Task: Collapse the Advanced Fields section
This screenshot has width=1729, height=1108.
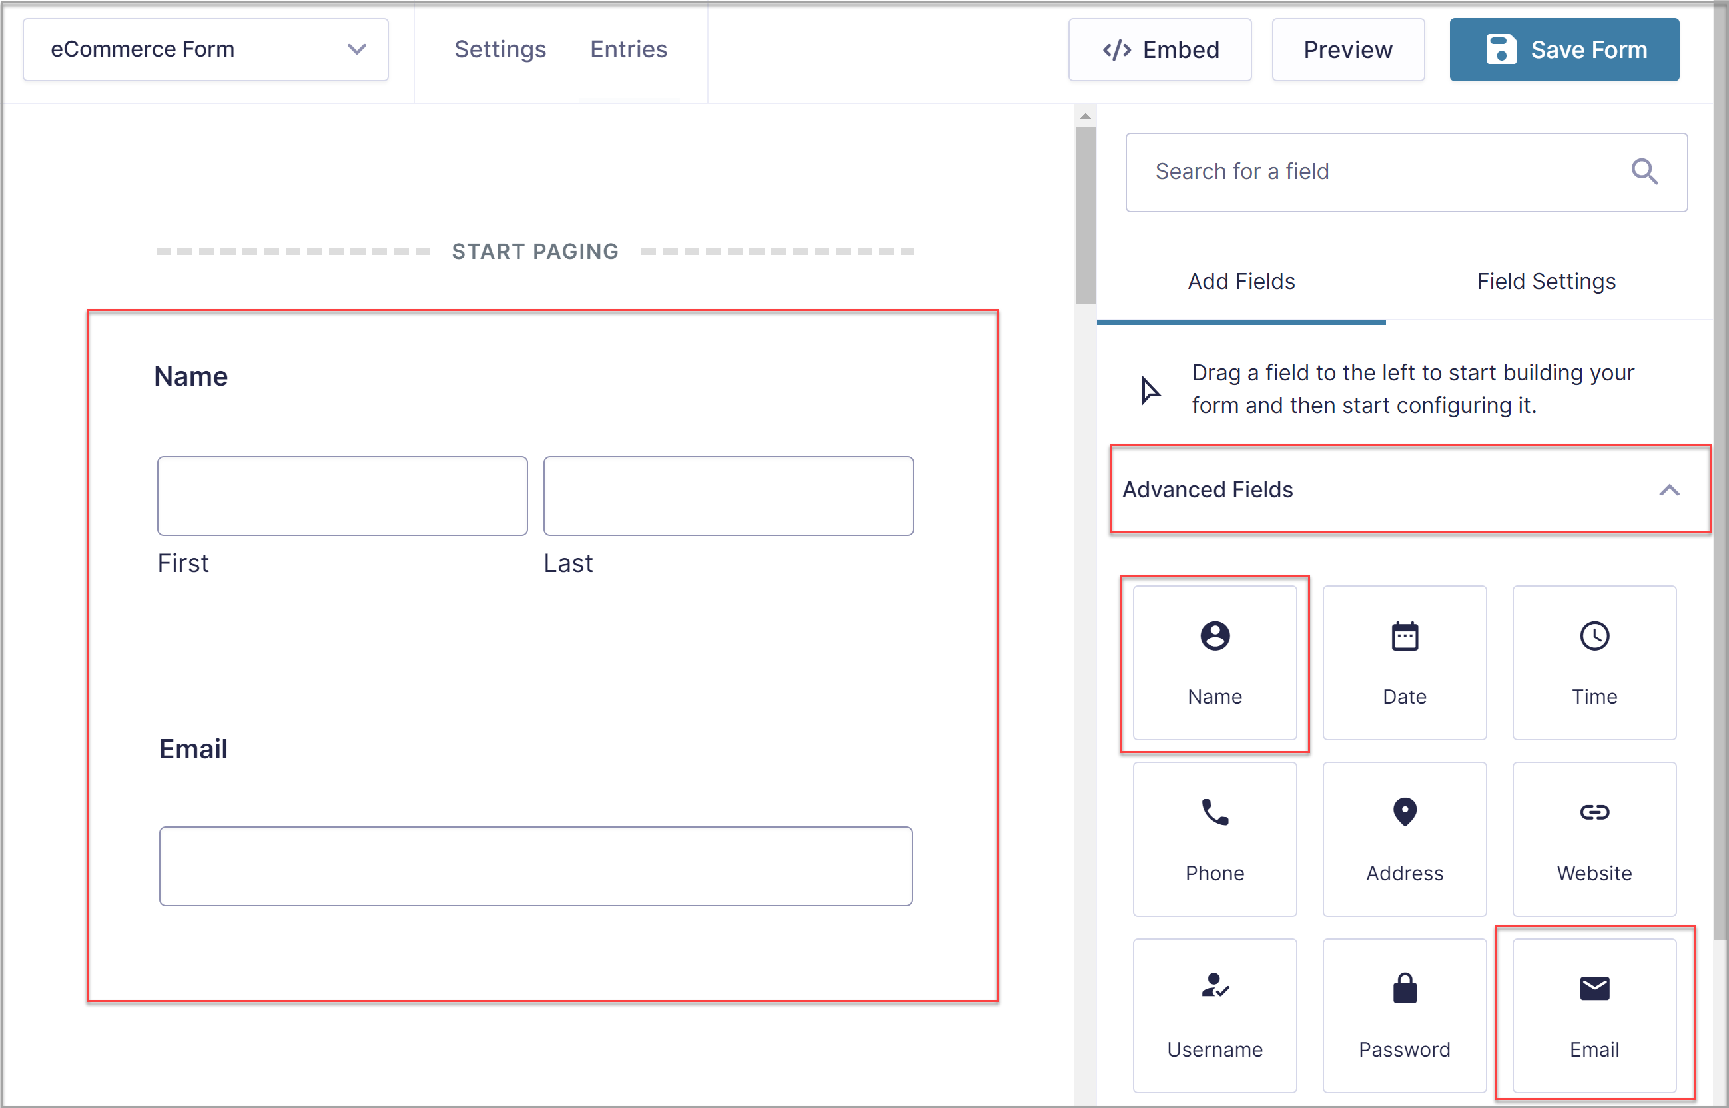Action: pyautogui.click(x=1409, y=490)
